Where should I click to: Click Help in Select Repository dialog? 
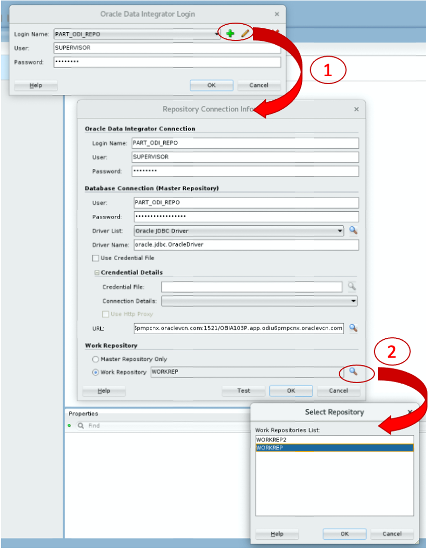pos(277,534)
